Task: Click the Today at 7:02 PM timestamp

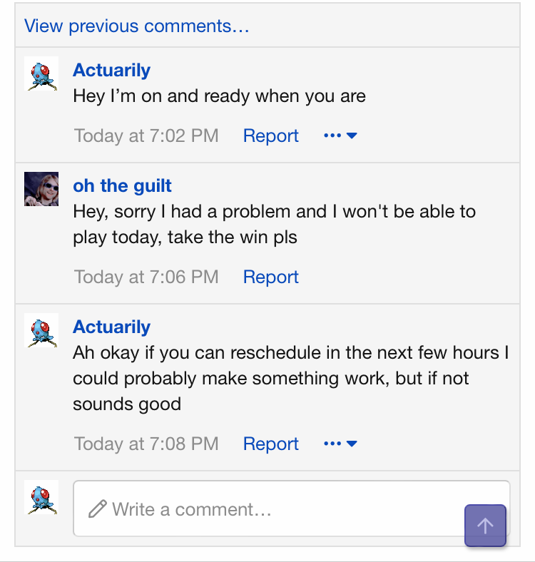Action: 146,136
